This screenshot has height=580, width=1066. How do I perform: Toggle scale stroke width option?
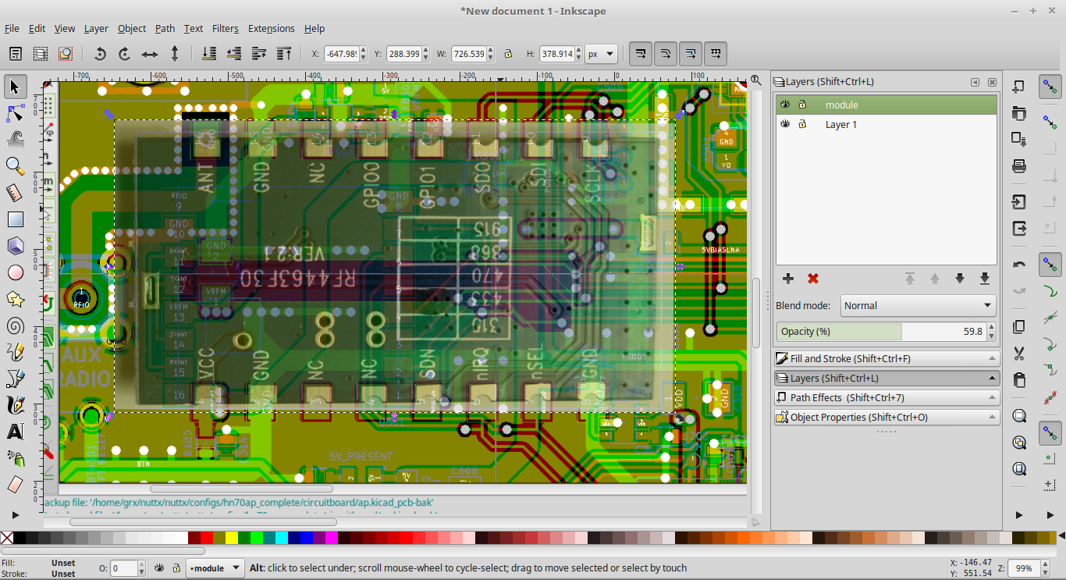tap(641, 54)
